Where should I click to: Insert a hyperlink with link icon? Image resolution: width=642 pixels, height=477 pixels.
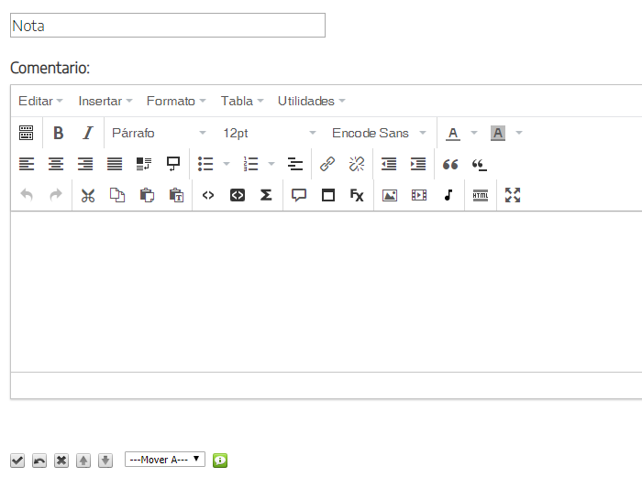click(327, 164)
